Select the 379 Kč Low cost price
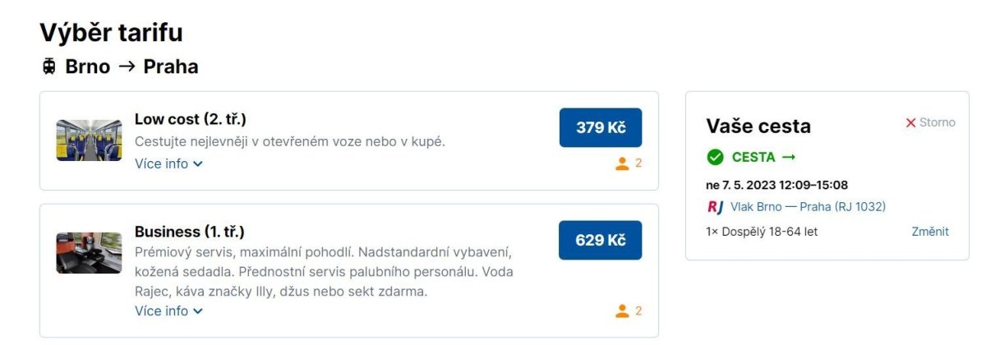The width and height of the screenshot is (986, 345). [601, 127]
